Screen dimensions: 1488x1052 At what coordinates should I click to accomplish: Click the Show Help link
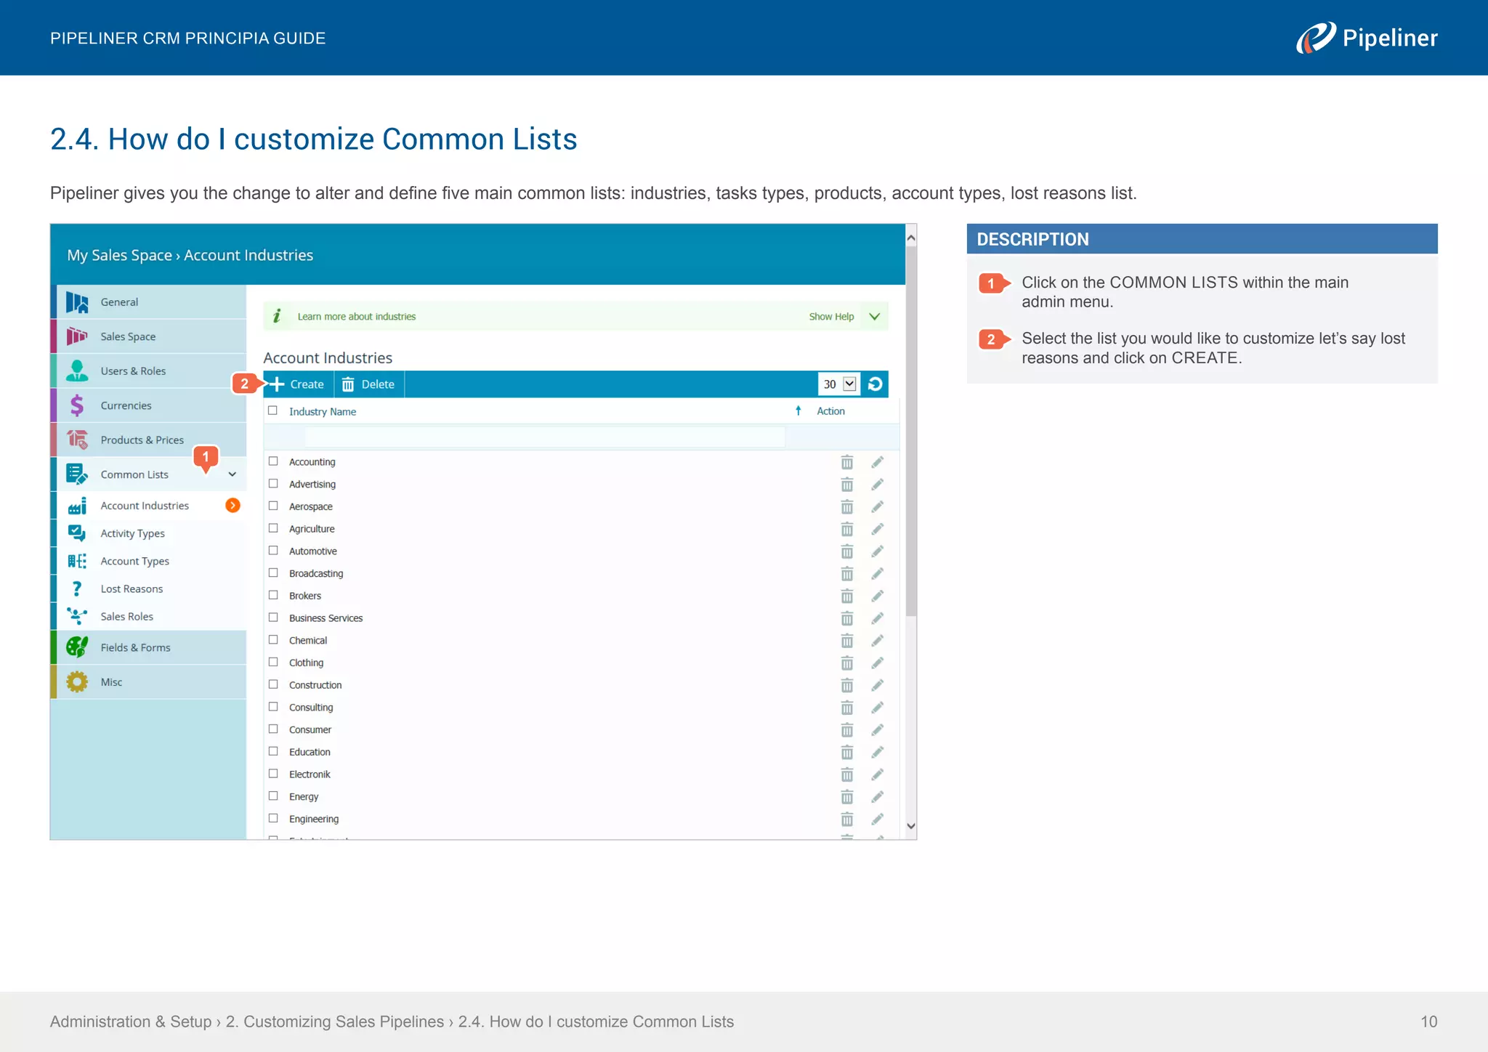pyautogui.click(x=831, y=317)
